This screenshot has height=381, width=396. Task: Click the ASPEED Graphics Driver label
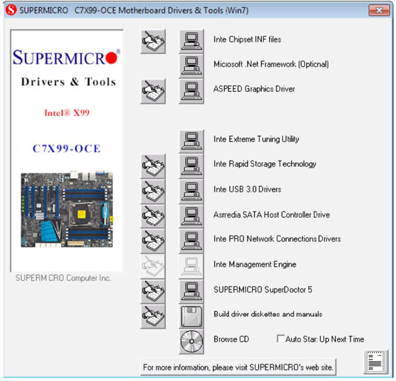pyautogui.click(x=254, y=89)
